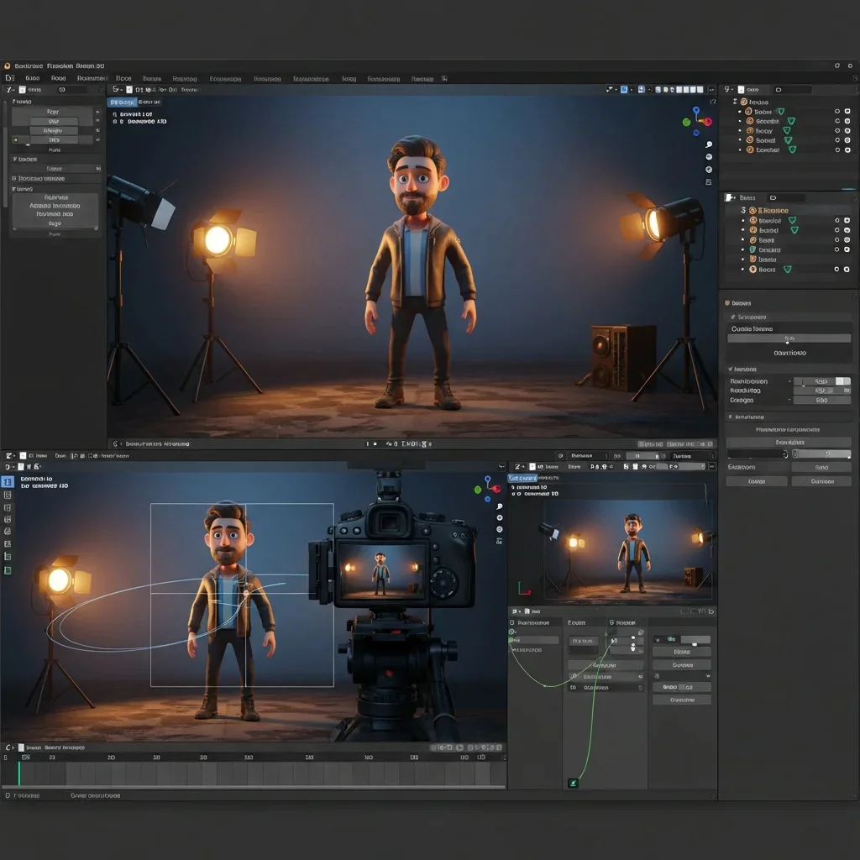Click the search field in upper outliner header
This screenshot has height=860, width=860.
tap(792, 89)
